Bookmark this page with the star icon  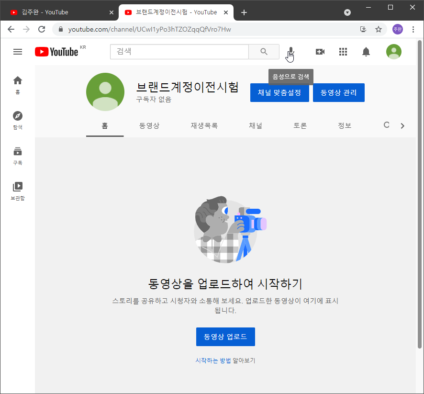tap(379, 29)
